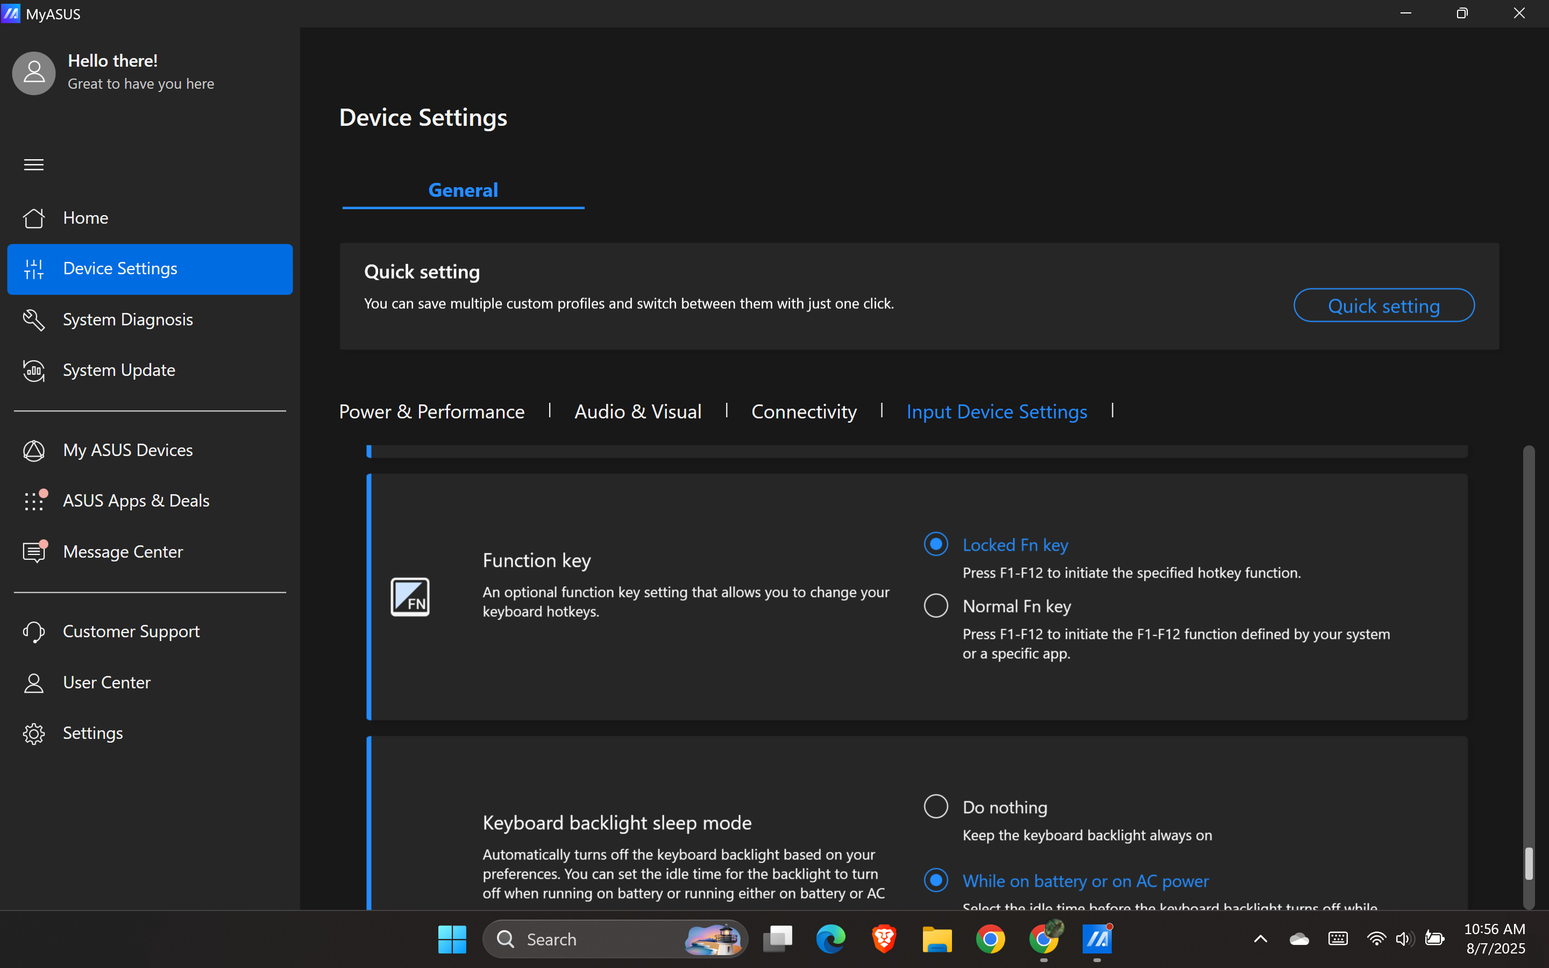Expand system tray hidden icons chevron

pos(1260,939)
